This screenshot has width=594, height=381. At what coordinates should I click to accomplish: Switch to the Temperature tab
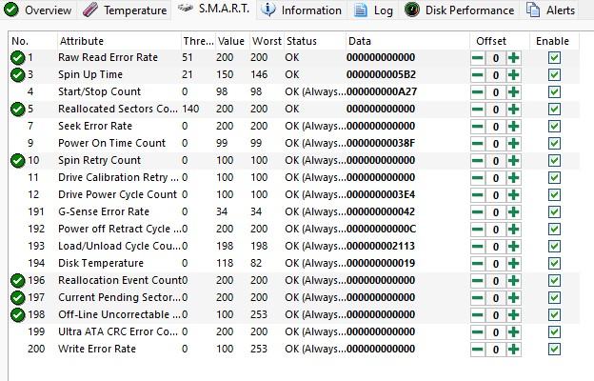[x=125, y=10]
